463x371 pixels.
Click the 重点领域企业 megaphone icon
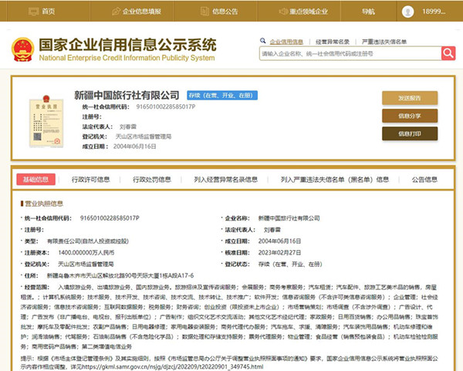tap(283, 12)
